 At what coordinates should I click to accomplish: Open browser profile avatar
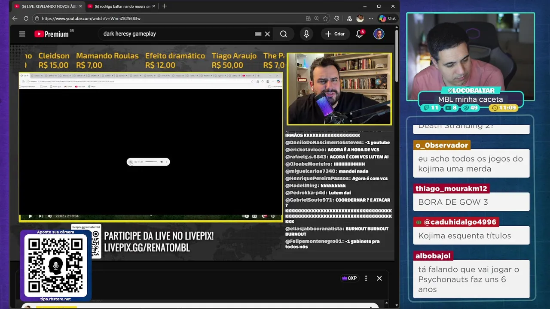tap(360, 18)
